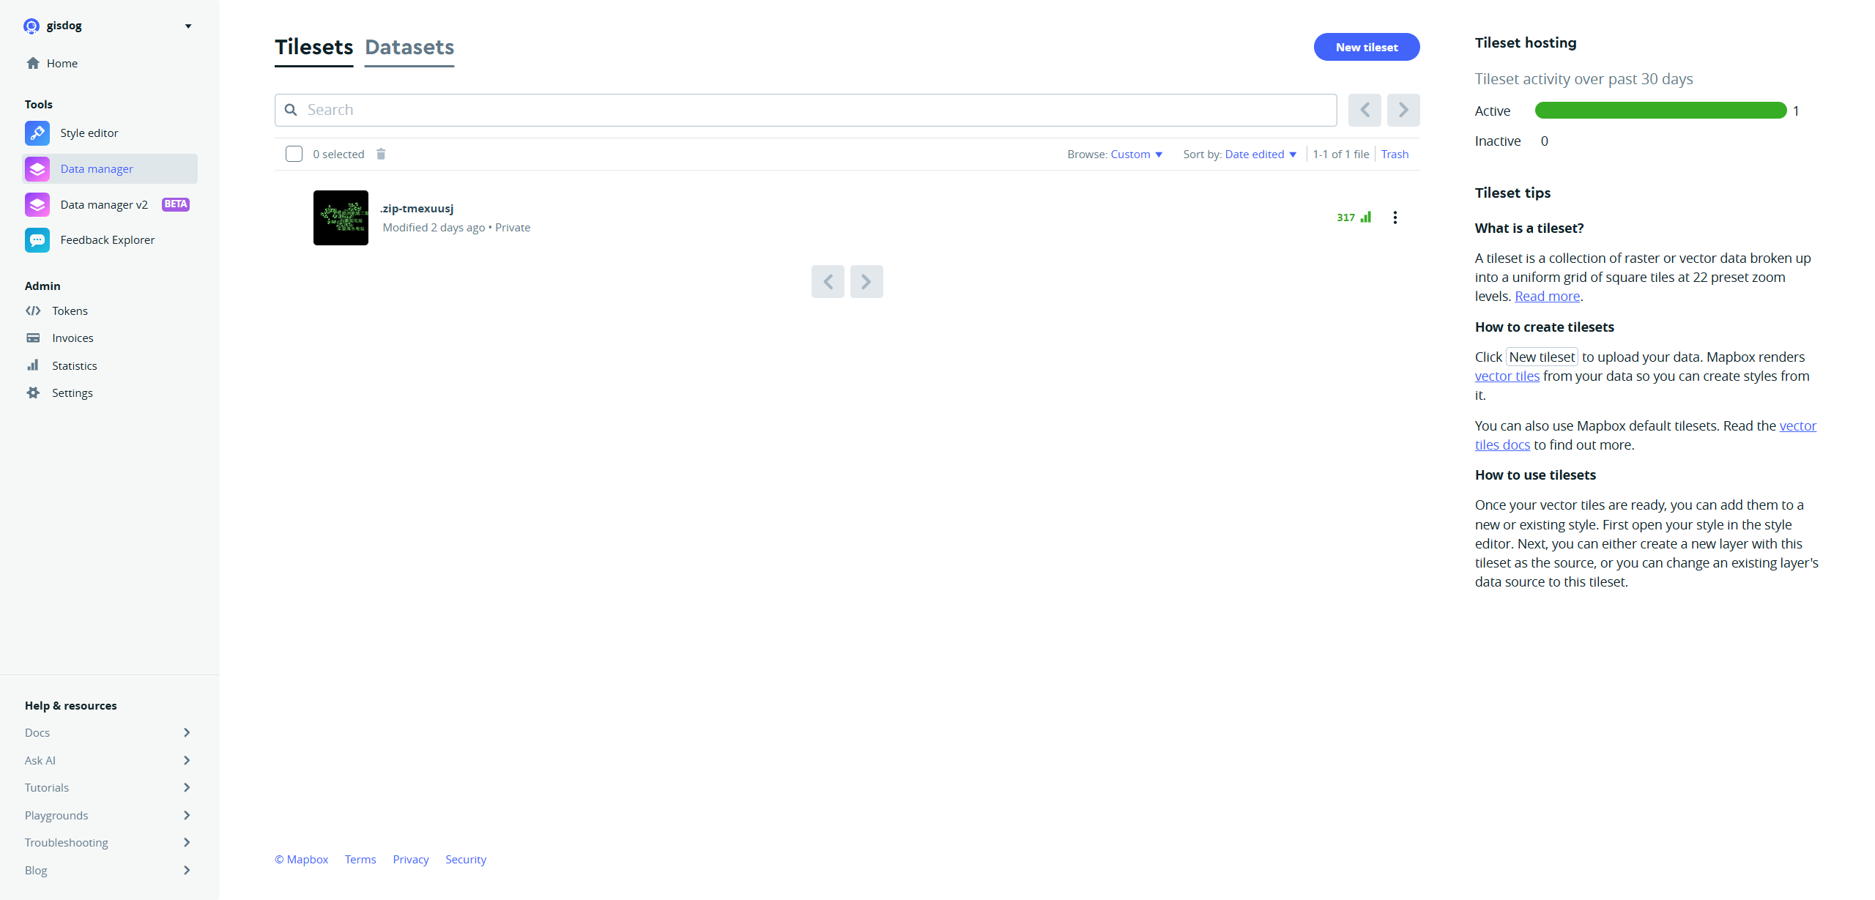The width and height of the screenshot is (1875, 900).
Task: Click the Data manager v2 icon
Action: (37, 204)
